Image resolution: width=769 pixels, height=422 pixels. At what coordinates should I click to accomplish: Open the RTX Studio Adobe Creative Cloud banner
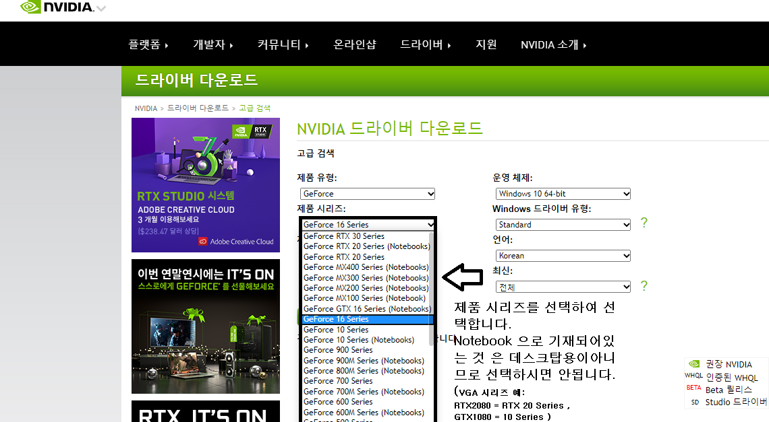(x=206, y=185)
